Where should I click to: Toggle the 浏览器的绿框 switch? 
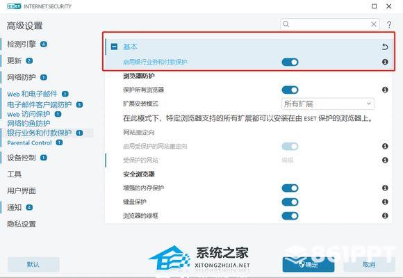coord(290,215)
